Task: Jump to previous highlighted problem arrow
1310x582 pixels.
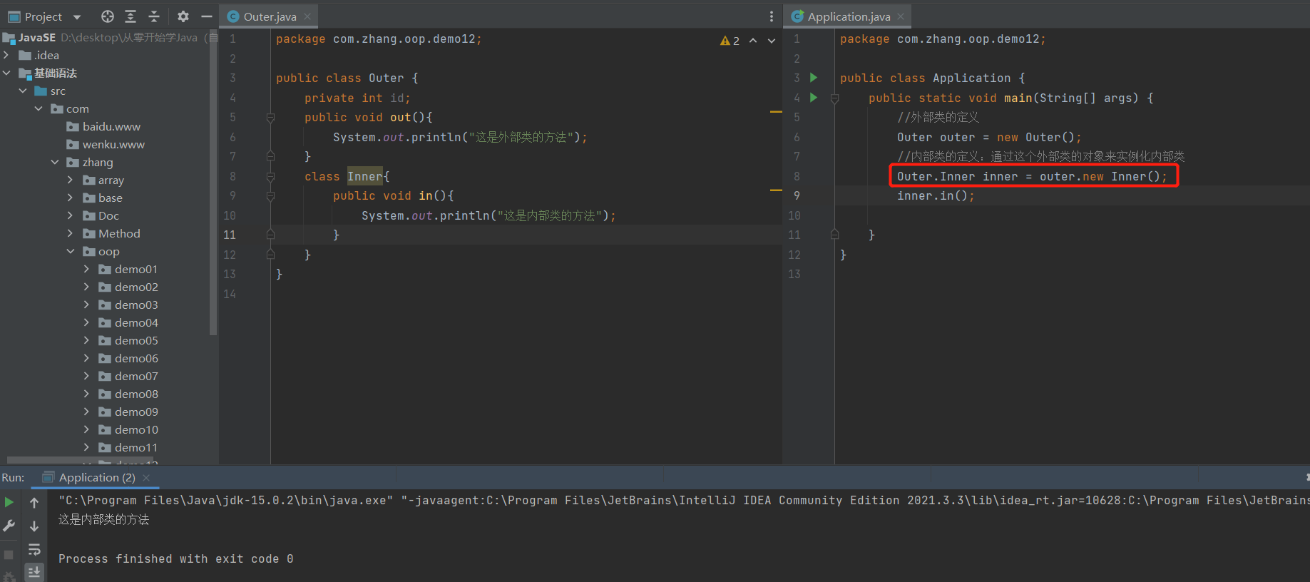Action: (753, 41)
